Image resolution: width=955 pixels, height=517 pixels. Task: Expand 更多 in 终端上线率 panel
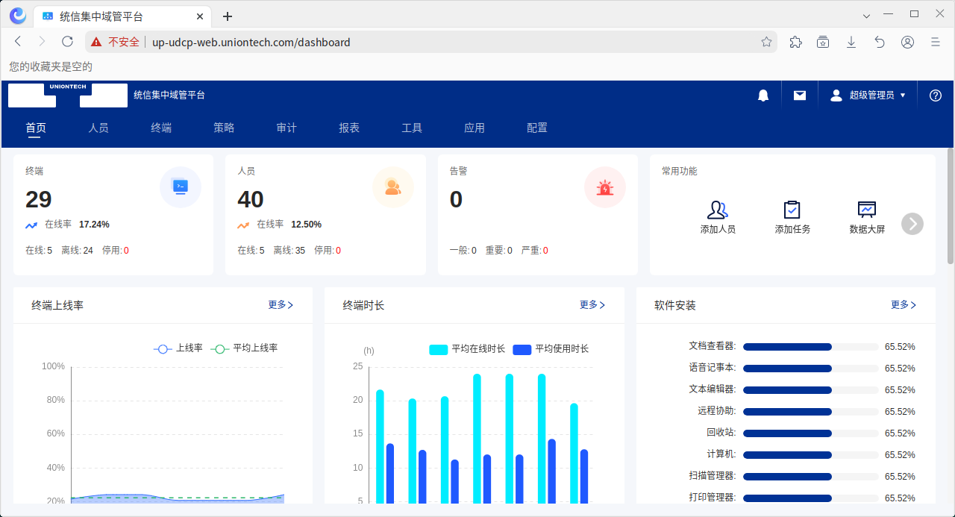tap(281, 305)
